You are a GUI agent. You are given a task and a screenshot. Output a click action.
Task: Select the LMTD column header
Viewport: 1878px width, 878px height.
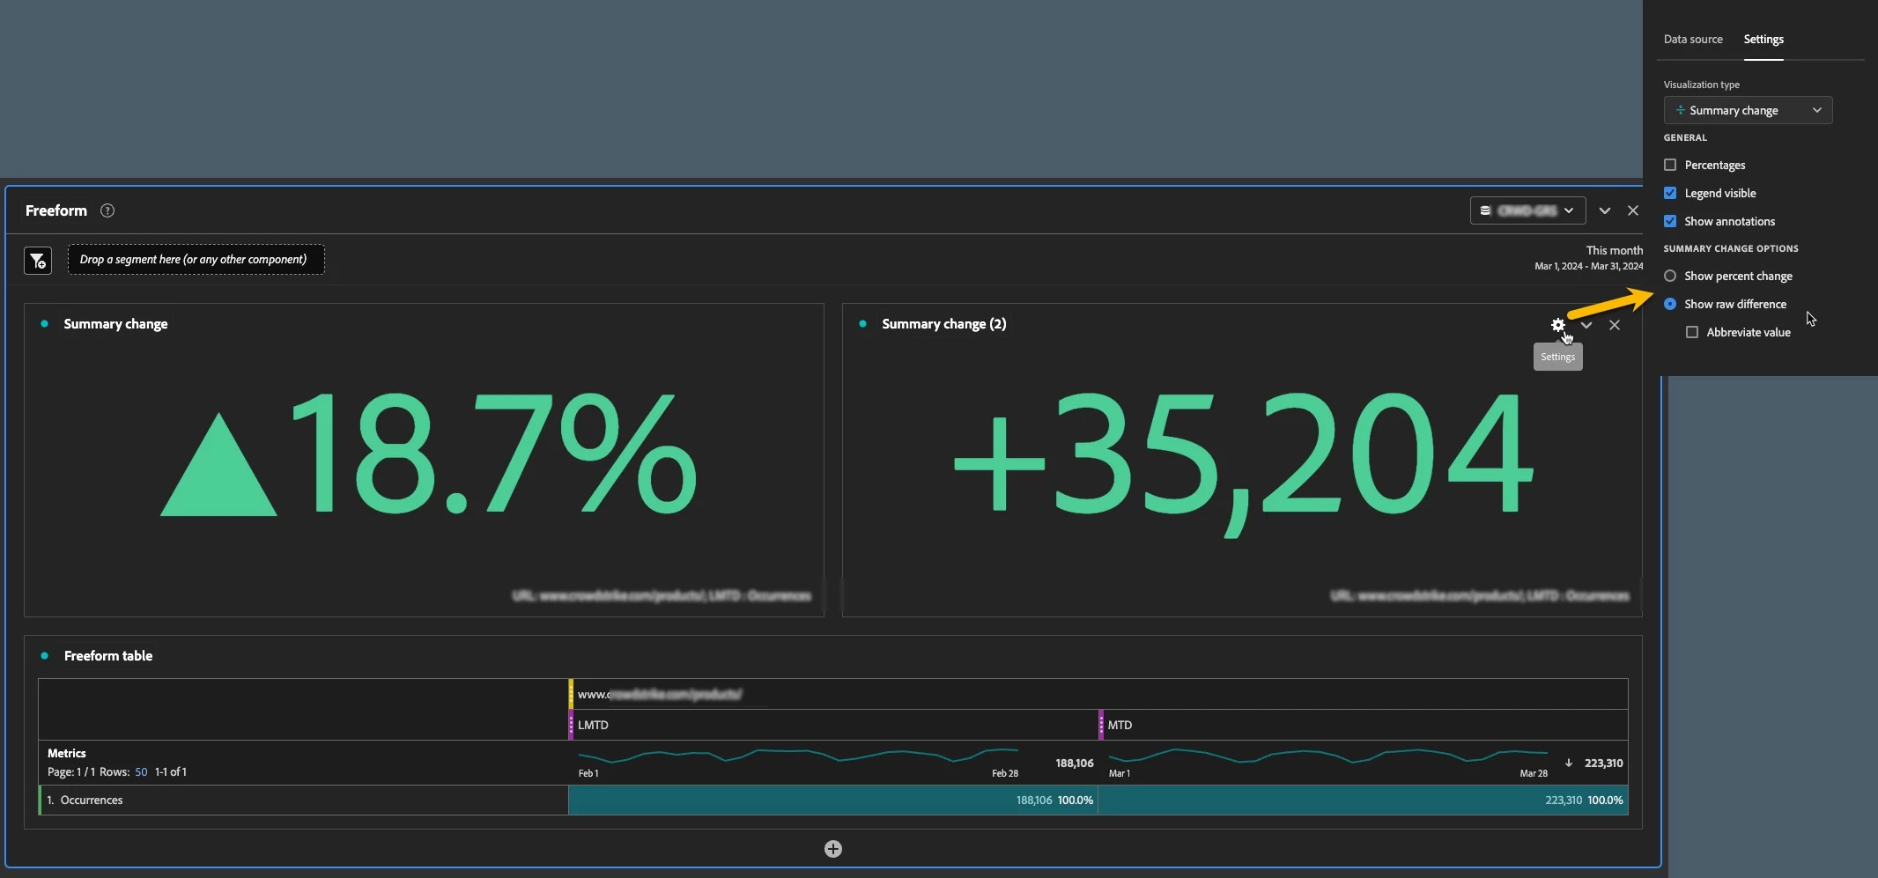[x=833, y=725]
